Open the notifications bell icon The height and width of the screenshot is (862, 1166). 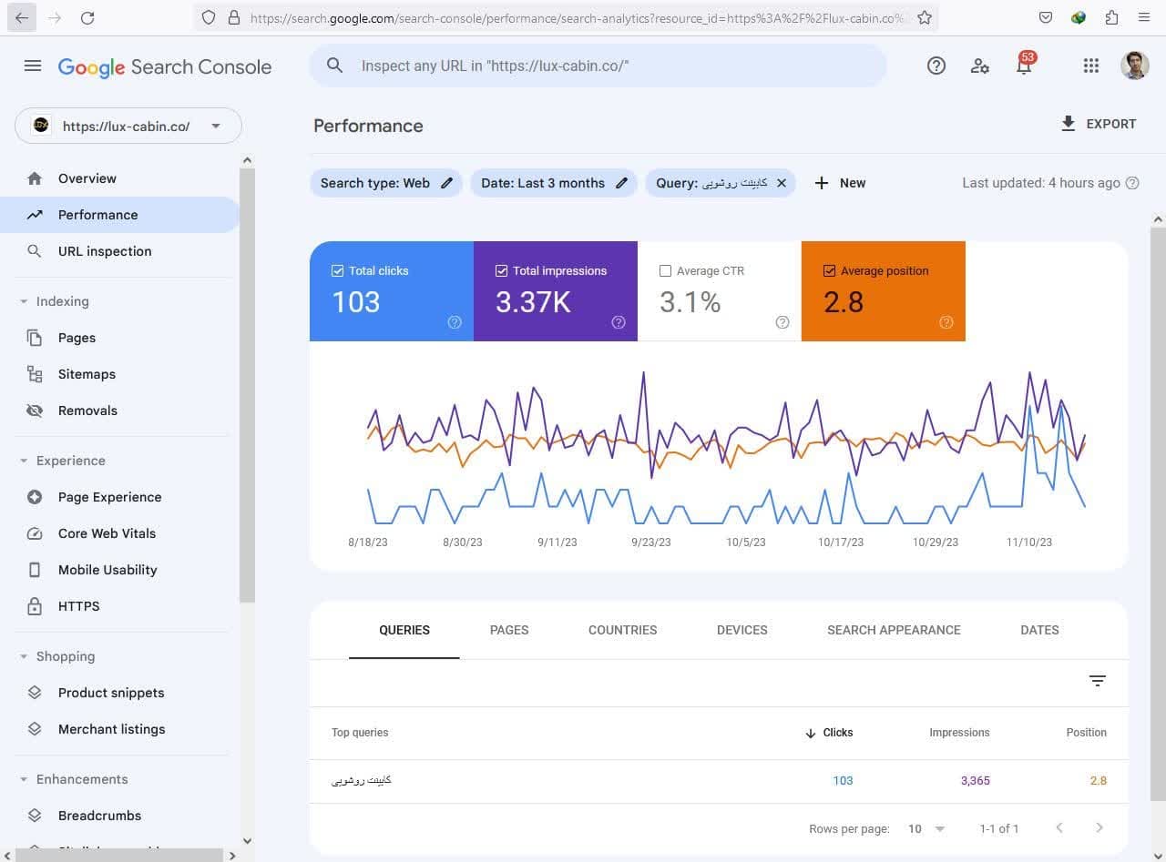[x=1023, y=66]
